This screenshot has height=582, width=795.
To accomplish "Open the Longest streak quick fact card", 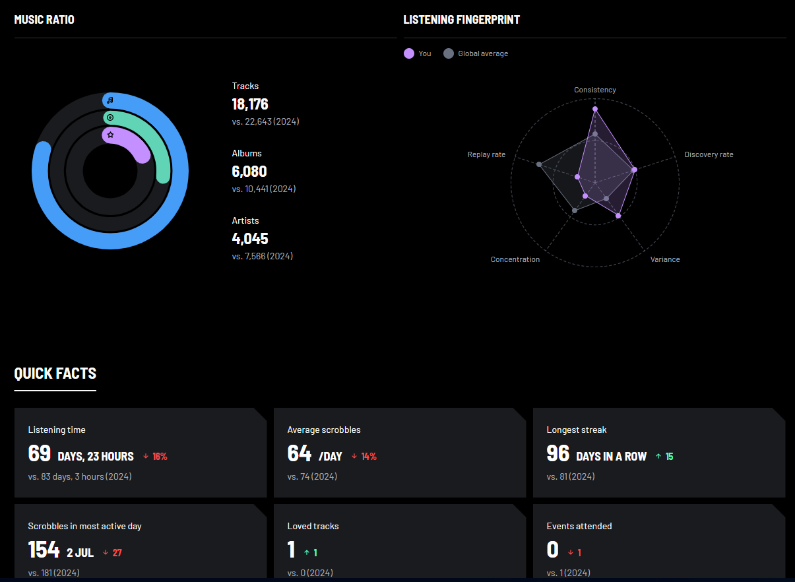I will click(x=658, y=453).
